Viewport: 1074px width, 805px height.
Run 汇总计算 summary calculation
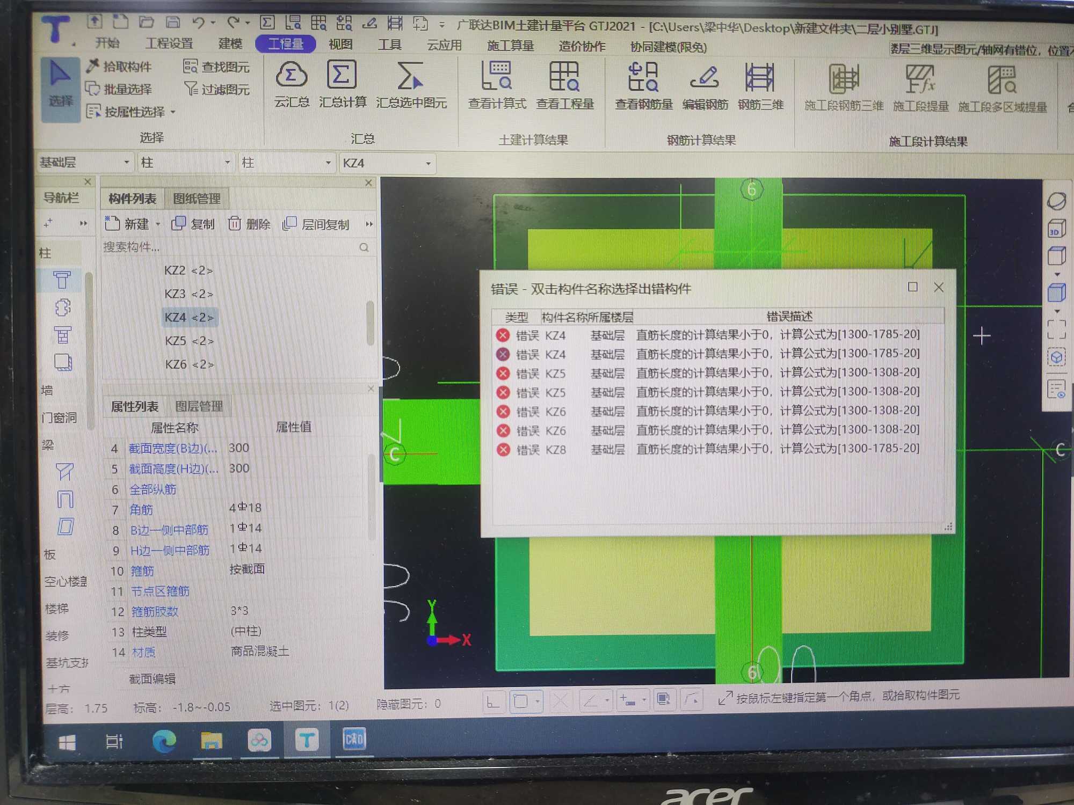[x=342, y=85]
